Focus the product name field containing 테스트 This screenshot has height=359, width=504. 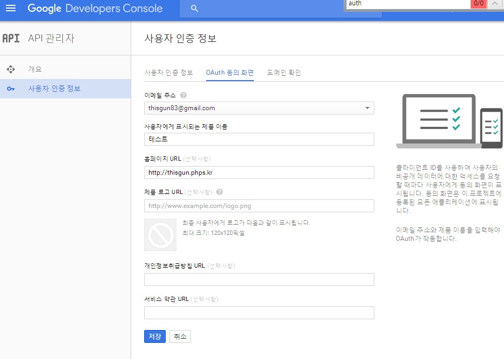[x=259, y=139]
